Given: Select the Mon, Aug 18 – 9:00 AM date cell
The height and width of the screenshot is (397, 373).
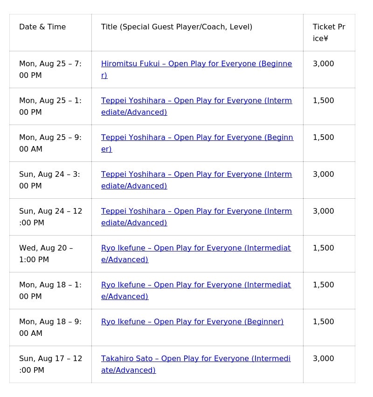Looking at the screenshot, I should click(50, 327).
